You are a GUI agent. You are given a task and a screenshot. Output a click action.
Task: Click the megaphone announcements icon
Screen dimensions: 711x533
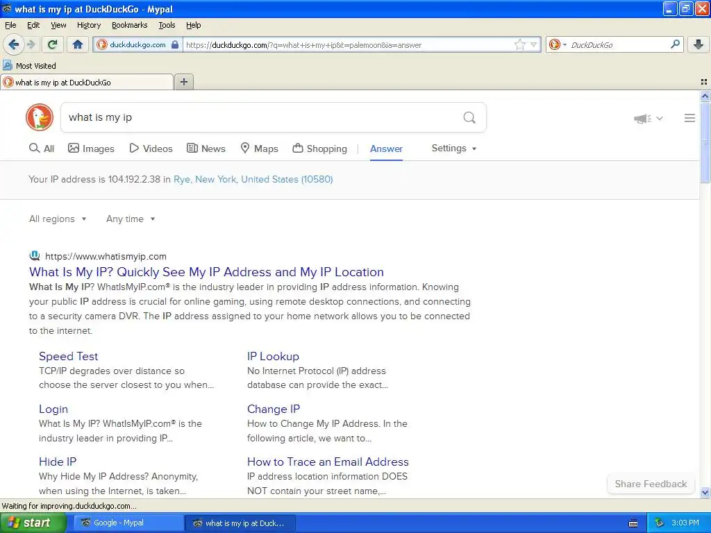point(642,119)
